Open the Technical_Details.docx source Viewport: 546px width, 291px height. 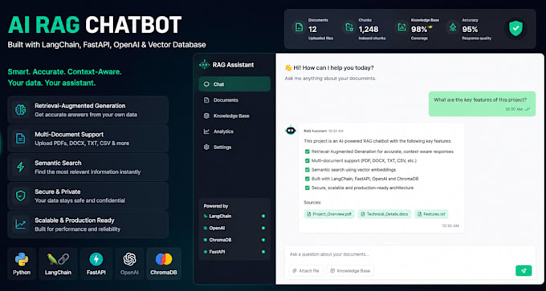pyautogui.click(x=385, y=214)
